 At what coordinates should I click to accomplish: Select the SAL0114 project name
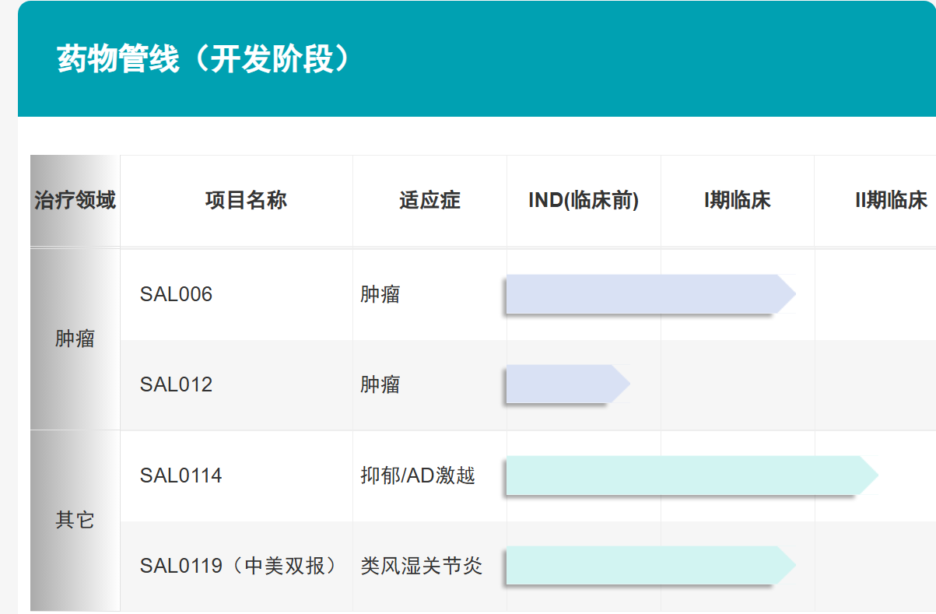click(181, 475)
